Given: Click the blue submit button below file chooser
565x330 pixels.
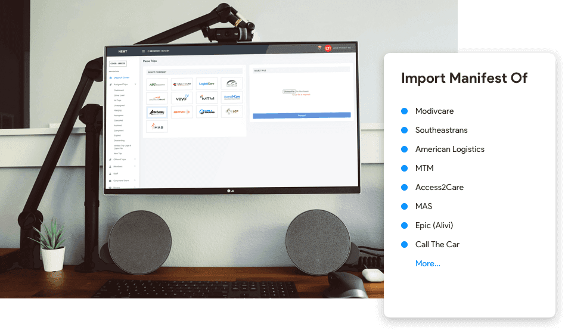Looking at the screenshot, I should 302,116.
